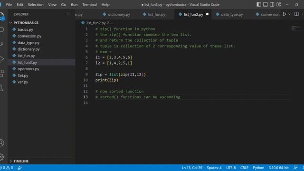The height and width of the screenshot is (171, 304).
Task: Open conversion.py in the explorer
Action: [29, 36]
